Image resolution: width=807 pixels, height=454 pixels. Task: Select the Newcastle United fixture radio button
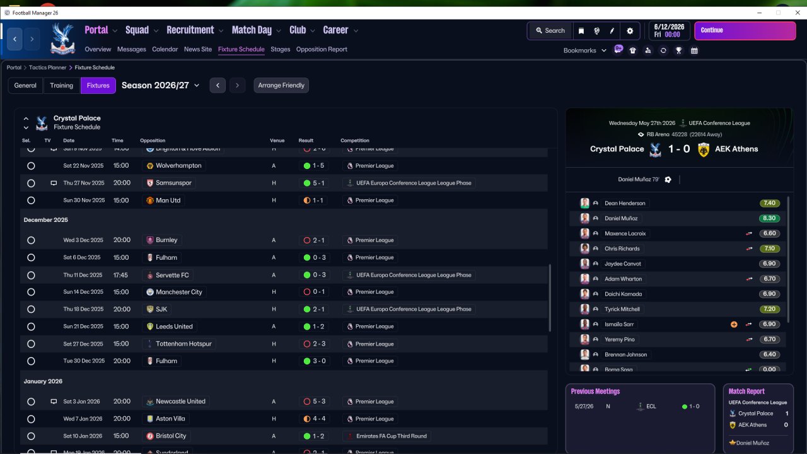coord(31,402)
